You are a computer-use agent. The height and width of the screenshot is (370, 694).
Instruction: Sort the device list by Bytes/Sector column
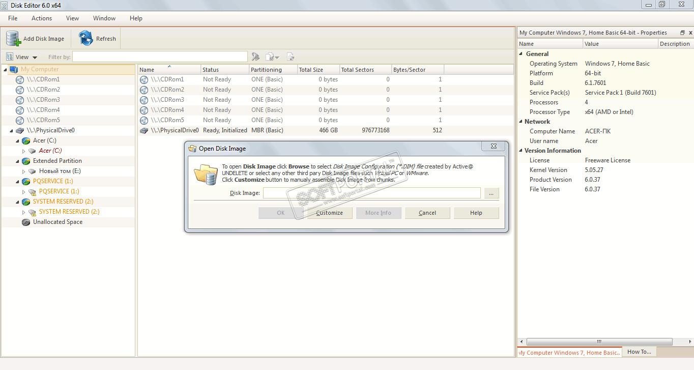tap(418, 69)
